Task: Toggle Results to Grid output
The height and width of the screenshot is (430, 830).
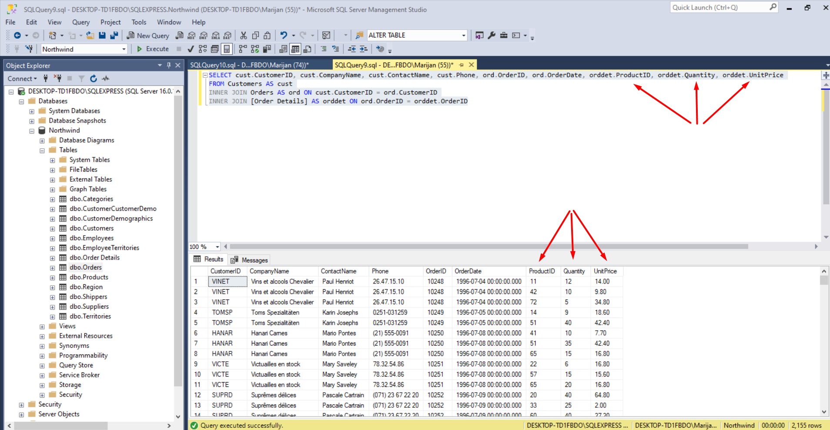Action: 295,49
